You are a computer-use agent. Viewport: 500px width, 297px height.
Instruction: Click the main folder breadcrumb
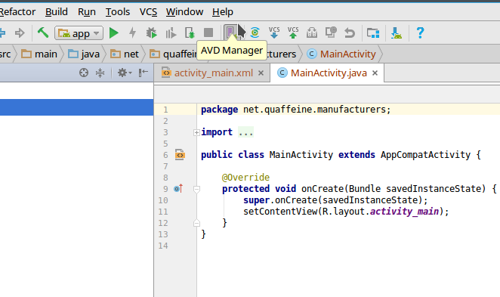(x=39, y=54)
